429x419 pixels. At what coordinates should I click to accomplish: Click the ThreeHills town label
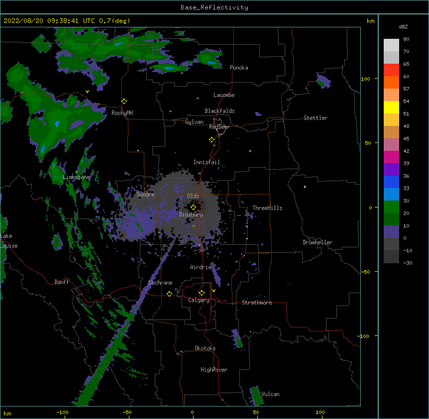click(x=267, y=208)
